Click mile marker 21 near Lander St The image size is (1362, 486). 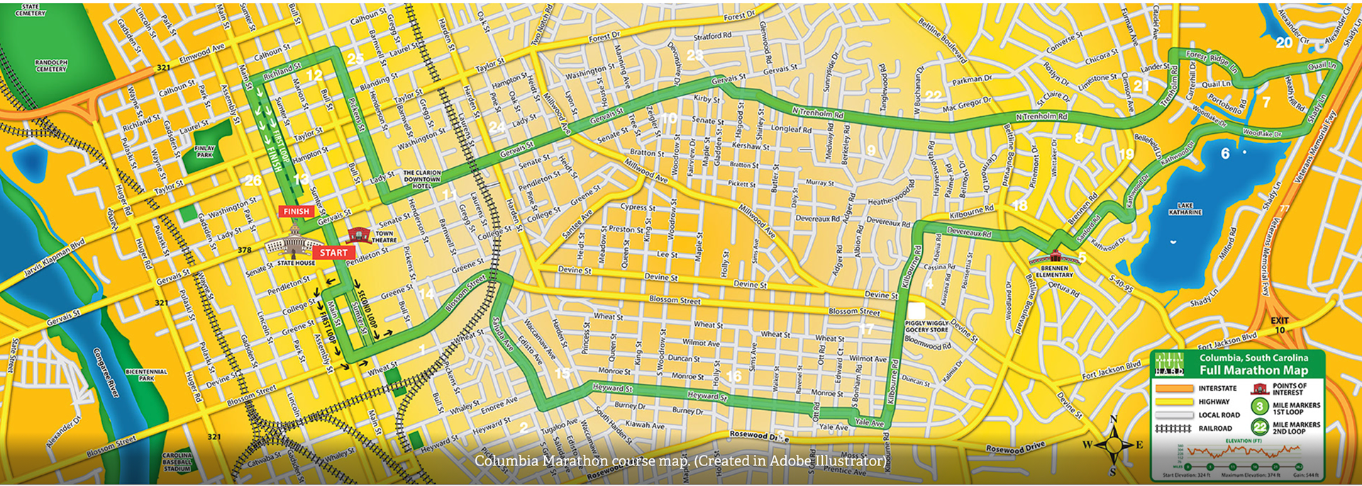click(x=1141, y=86)
